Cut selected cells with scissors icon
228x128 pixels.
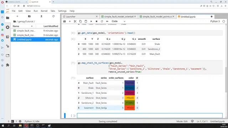tap(75, 21)
